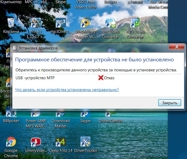187x159 pixels.
Task: Select WebMoney Keeper desktop icon
Action: [x=86, y=24]
